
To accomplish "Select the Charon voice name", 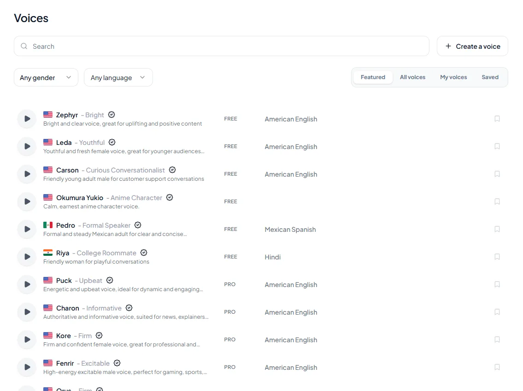I will pos(68,308).
